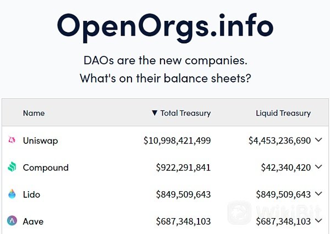
Task: Select Lido total treasury value $849,509,643
Action: [183, 194]
